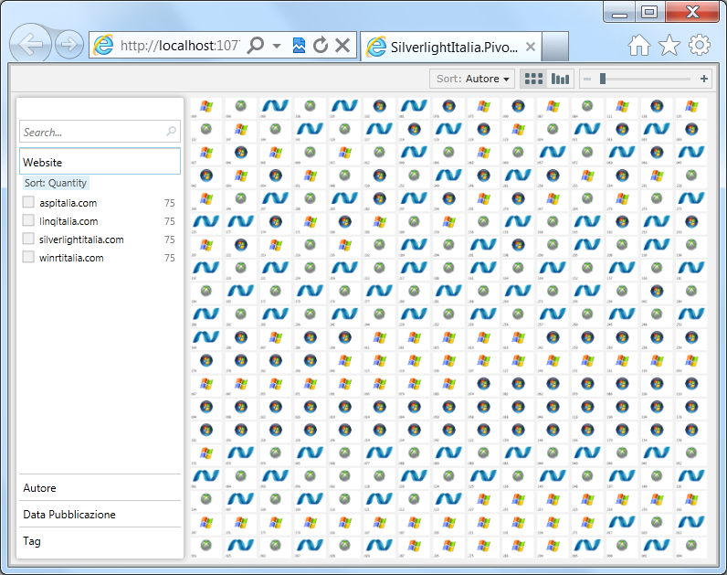Check the winrtitalia.com filter checkbox
The width and height of the screenshot is (727, 575).
coord(28,257)
